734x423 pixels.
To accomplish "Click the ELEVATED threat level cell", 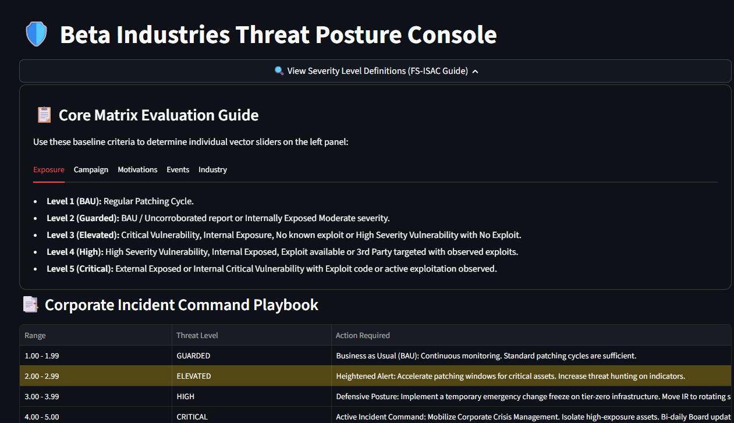I will pos(251,376).
